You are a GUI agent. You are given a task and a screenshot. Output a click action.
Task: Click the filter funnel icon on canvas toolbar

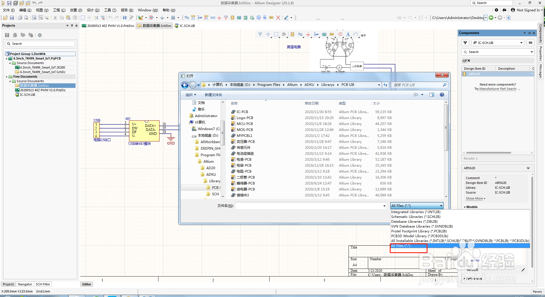click(x=260, y=34)
